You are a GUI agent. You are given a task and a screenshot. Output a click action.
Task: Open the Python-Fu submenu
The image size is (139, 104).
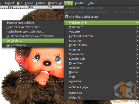point(102,93)
